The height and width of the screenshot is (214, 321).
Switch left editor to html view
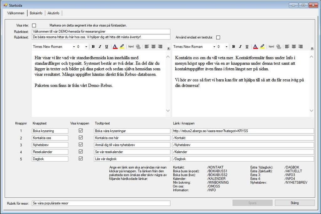[131, 47]
